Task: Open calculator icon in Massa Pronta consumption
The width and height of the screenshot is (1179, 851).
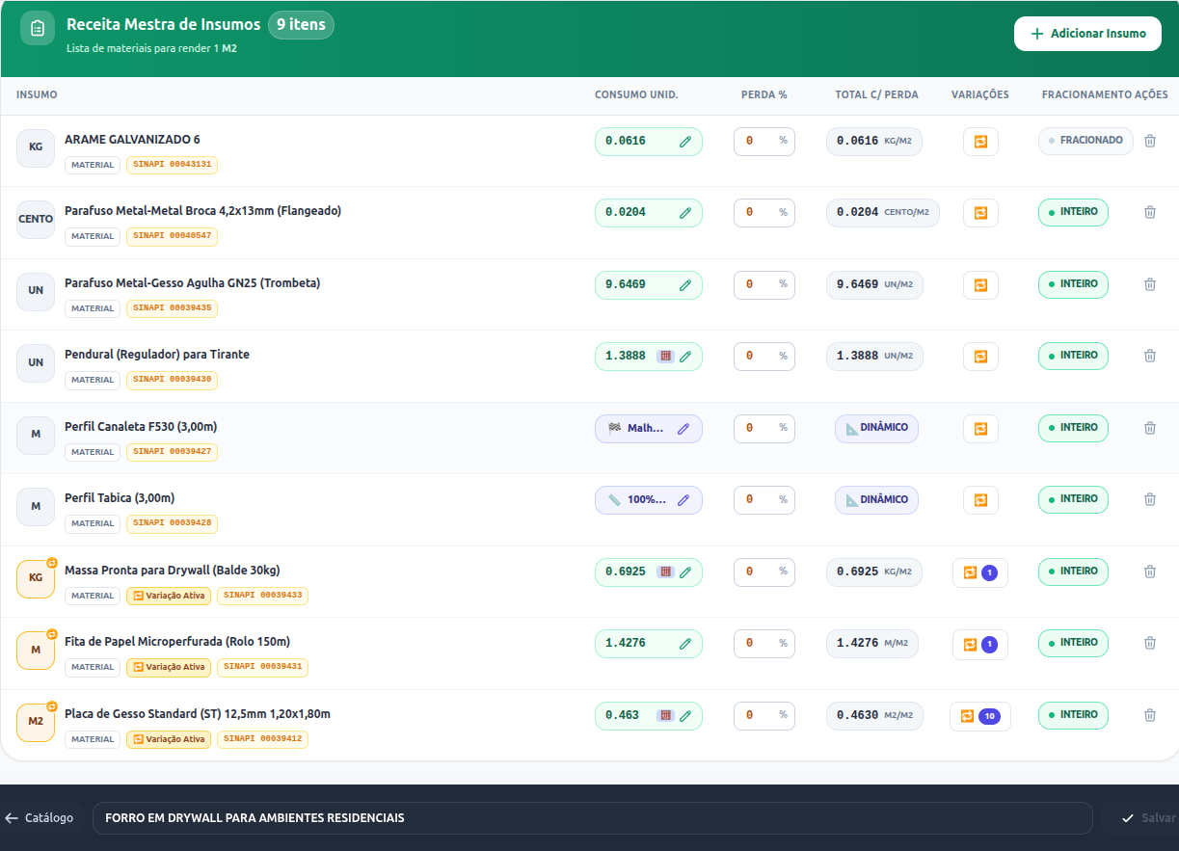Action: (664, 572)
